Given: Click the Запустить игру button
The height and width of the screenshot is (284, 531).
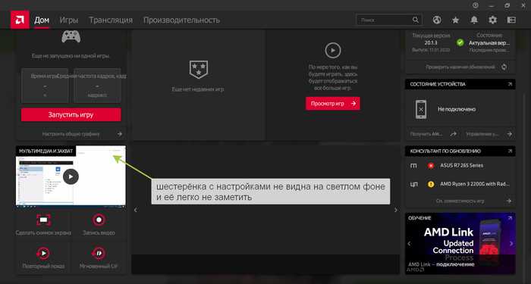Looking at the screenshot, I should [71, 114].
